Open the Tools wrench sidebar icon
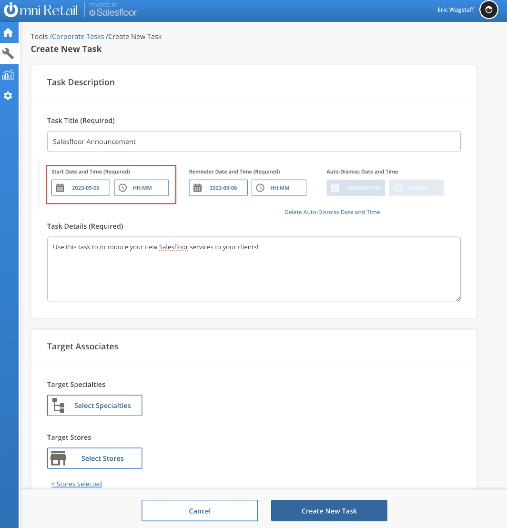Image resolution: width=507 pixels, height=528 pixels. [x=8, y=53]
